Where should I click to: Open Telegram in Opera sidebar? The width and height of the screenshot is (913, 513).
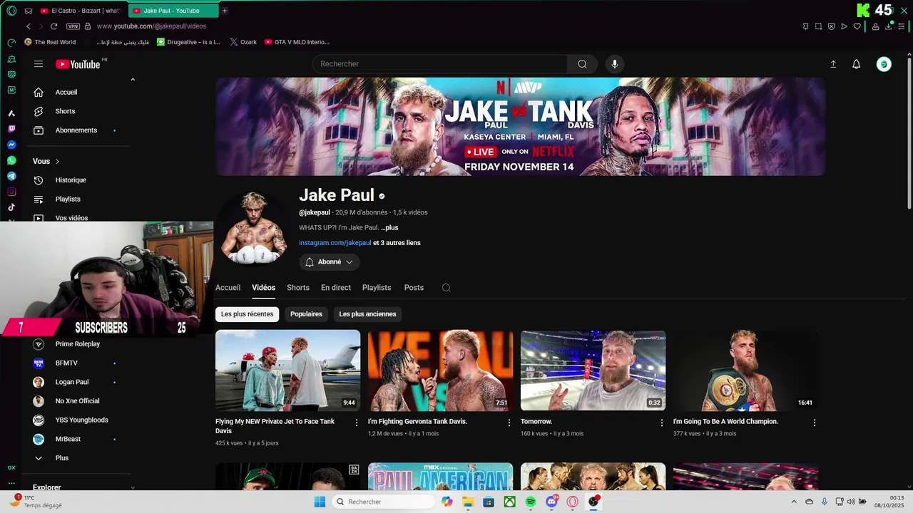coord(11,176)
